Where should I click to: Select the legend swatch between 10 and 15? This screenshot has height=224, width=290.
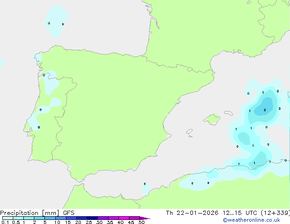(60, 218)
